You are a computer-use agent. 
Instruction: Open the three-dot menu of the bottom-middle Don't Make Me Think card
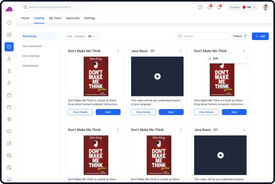click(181, 130)
